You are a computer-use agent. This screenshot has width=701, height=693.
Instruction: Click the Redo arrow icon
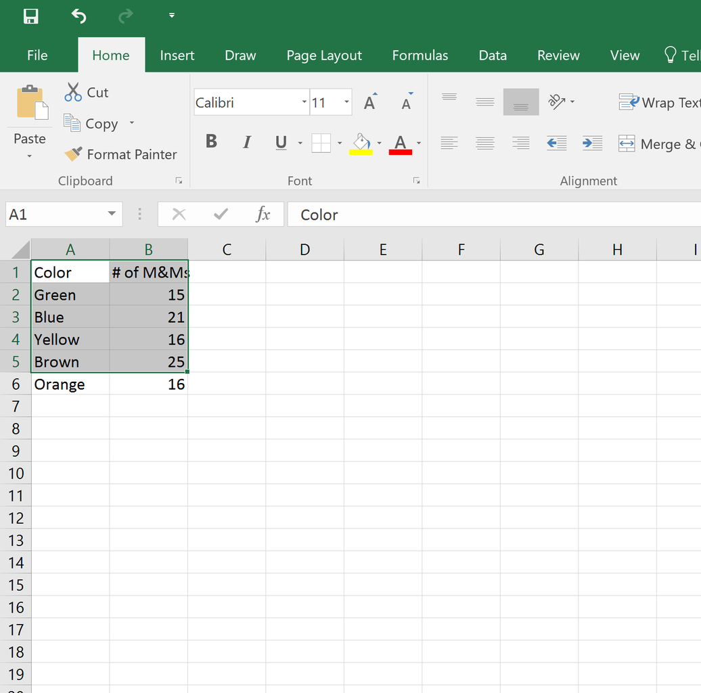point(126,16)
